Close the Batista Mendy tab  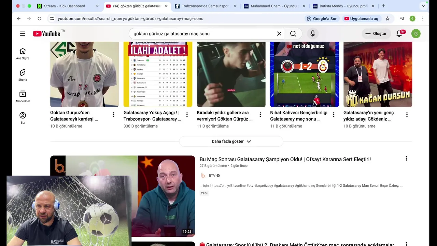[373, 6]
